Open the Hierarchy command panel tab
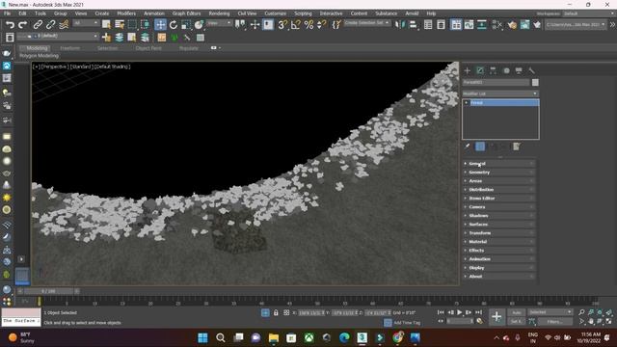The height and width of the screenshot is (347, 617). pyautogui.click(x=493, y=70)
